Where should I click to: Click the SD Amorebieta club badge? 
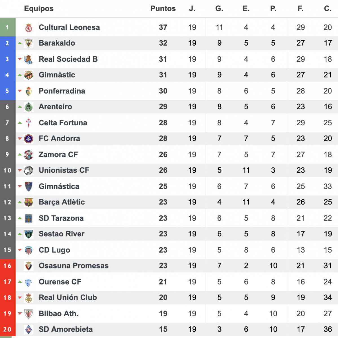click(x=28, y=330)
